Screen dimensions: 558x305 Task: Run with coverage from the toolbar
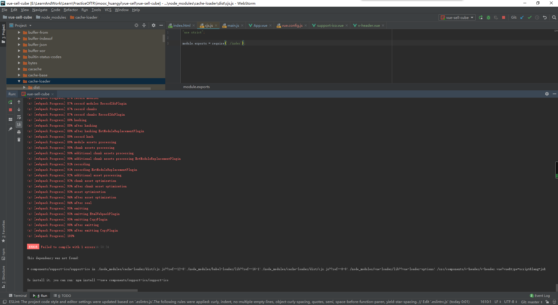pos(496,17)
